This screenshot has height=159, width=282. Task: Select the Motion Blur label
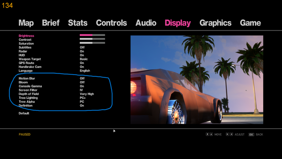(27, 79)
